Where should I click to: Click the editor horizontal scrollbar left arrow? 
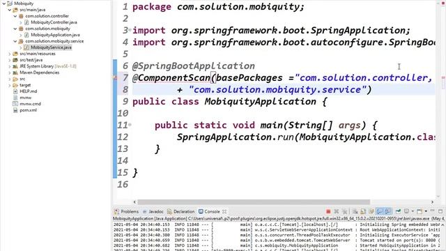click(134, 201)
